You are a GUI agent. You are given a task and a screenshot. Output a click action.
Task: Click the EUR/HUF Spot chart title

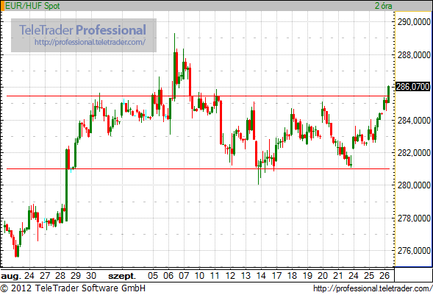tap(32, 6)
